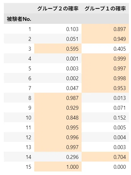Image resolution: width=131 pixels, height=175 pixels.
Task: Select highlighted cell 0.704 in row 14
Action: [x=105, y=157]
